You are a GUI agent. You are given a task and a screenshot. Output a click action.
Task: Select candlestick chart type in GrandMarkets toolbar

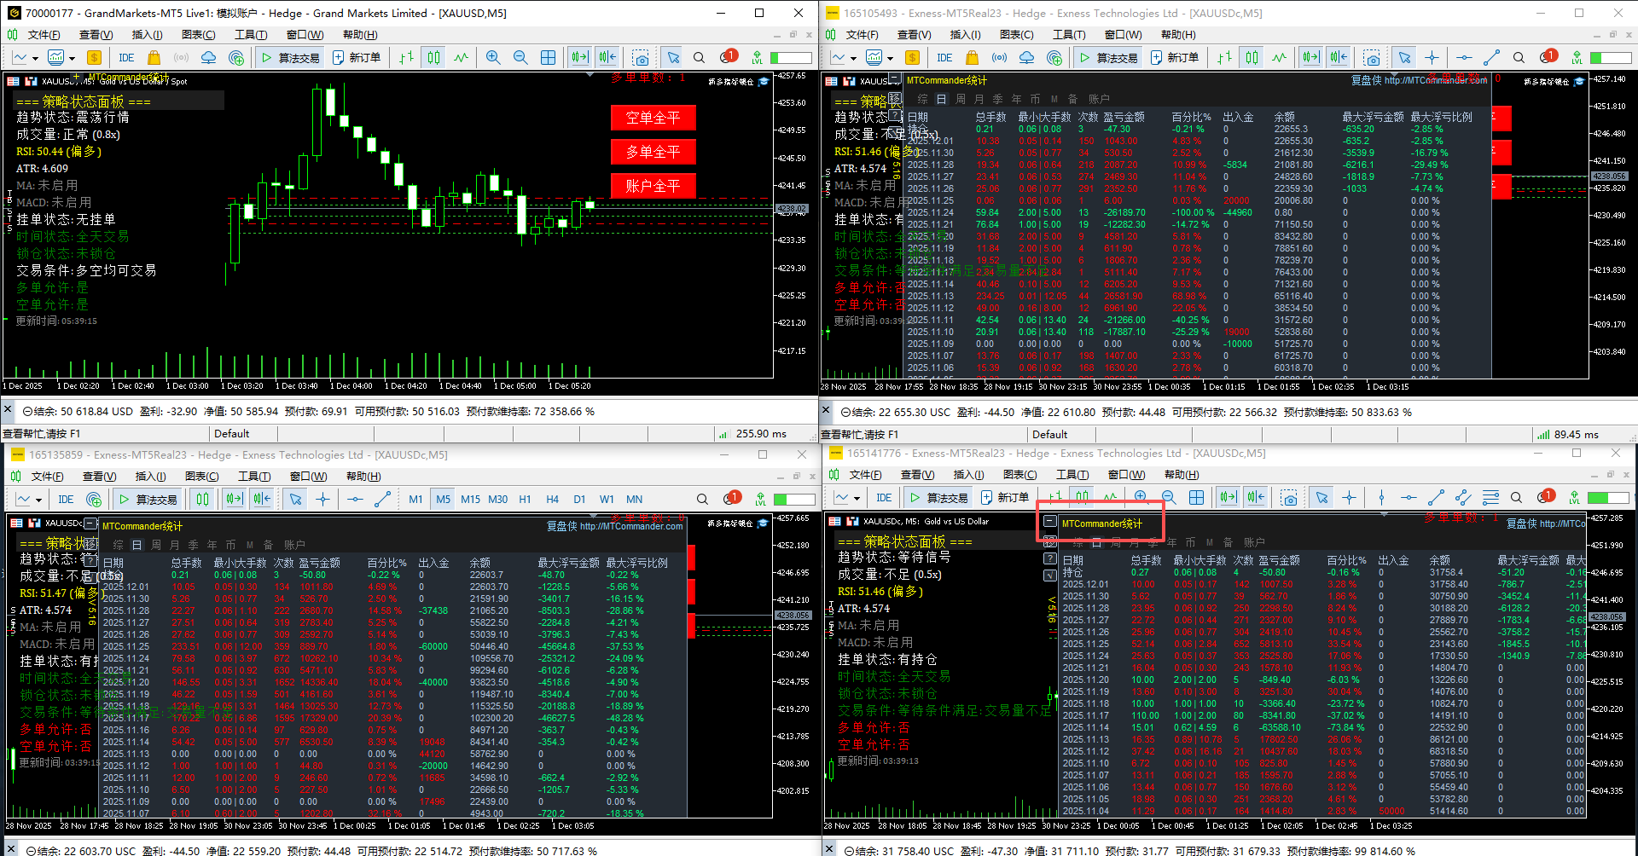[x=433, y=57]
